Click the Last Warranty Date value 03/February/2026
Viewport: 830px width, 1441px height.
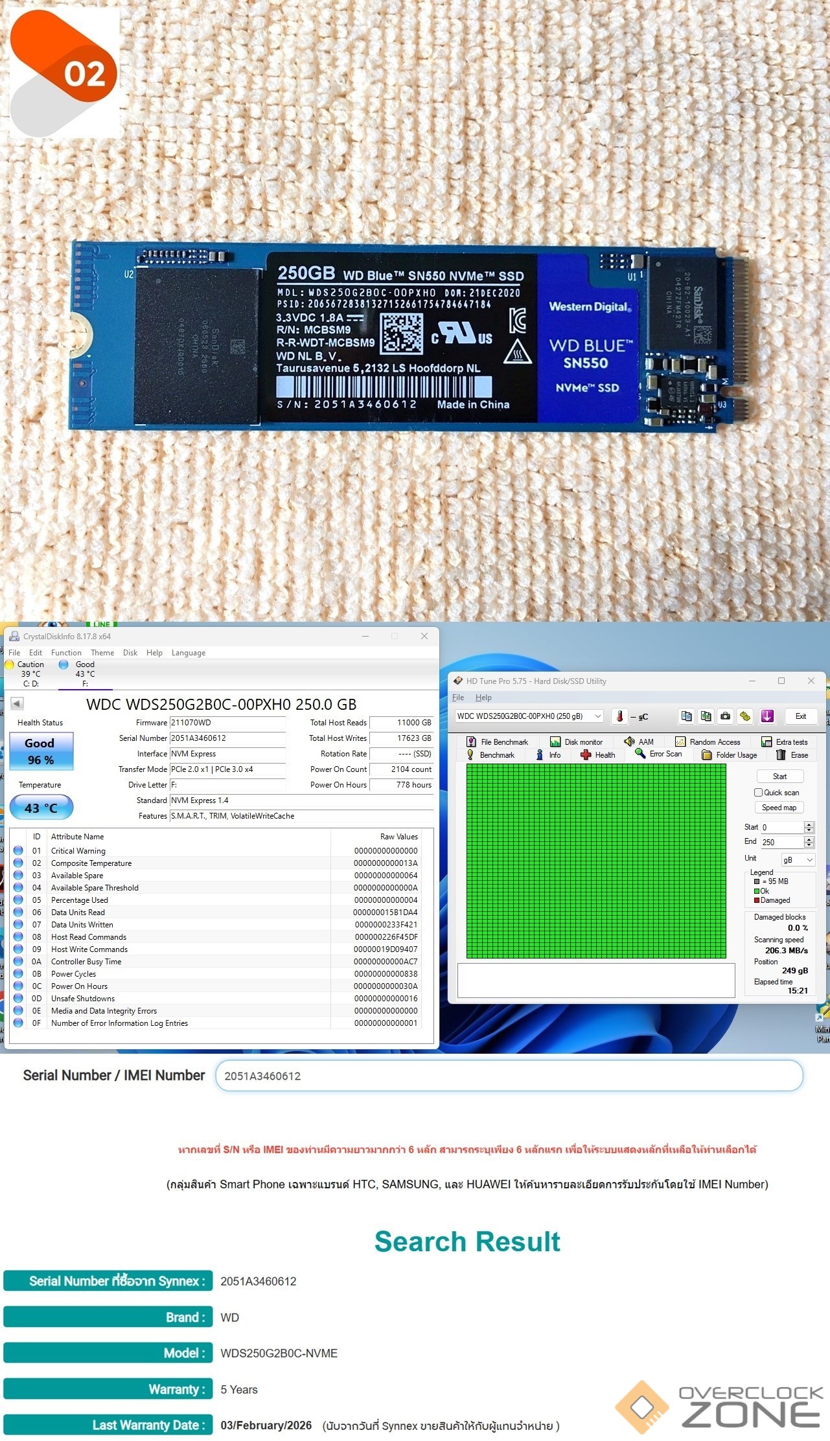tap(266, 1425)
